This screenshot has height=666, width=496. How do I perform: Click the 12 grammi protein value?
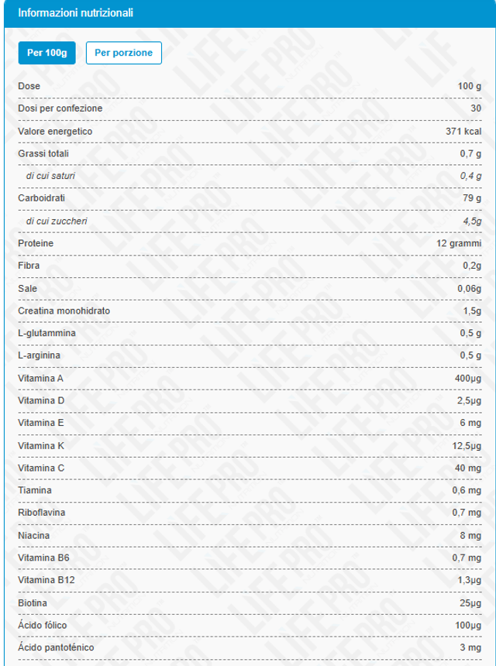coord(460,244)
